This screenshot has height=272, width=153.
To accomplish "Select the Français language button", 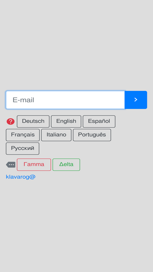I will coord(23,135).
